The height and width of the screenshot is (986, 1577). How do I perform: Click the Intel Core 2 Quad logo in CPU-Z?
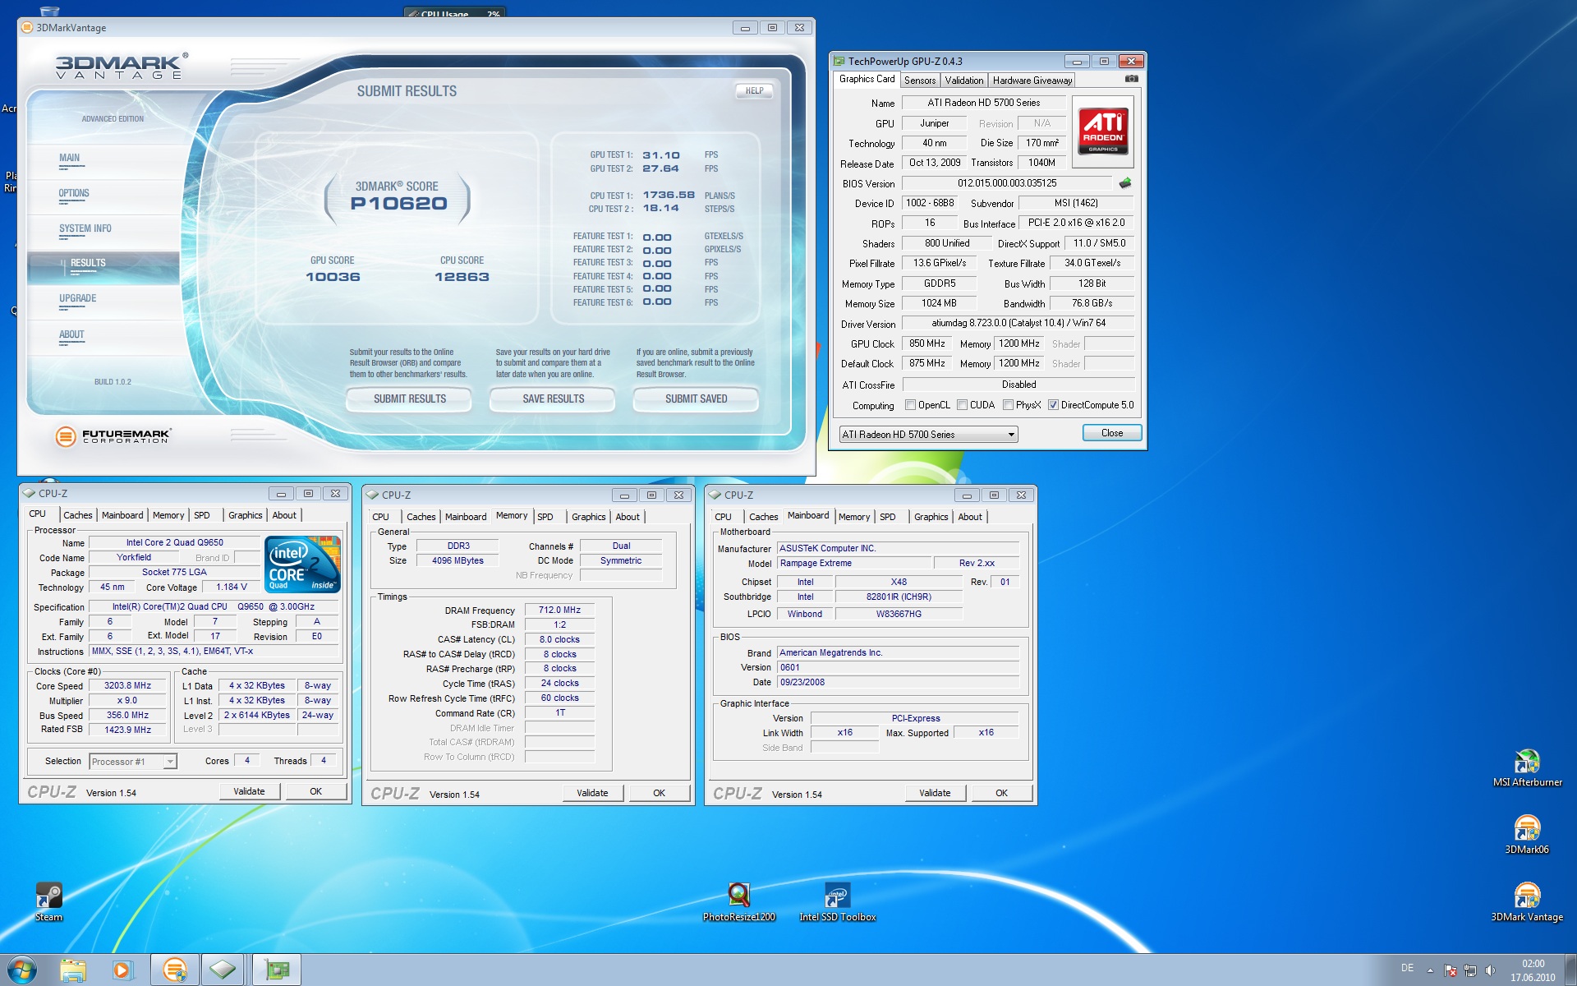[x=303, y=564]
